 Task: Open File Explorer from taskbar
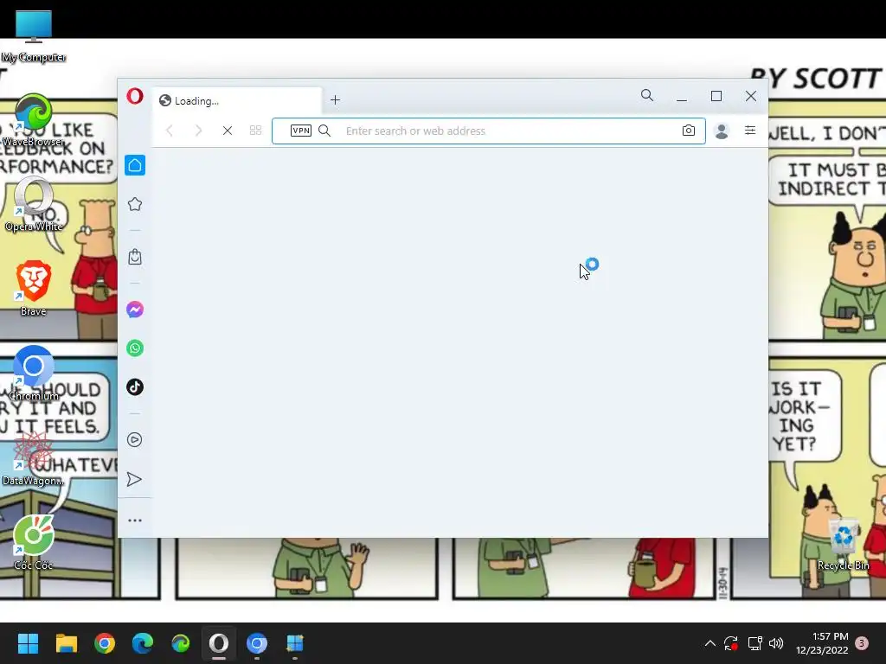pos(66,643)
